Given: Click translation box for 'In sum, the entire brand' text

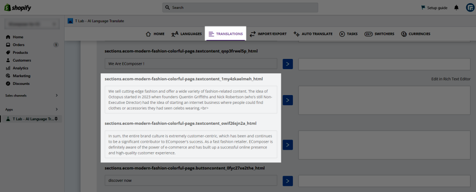Looking at the screenshot, I should (x=384, y=145).
